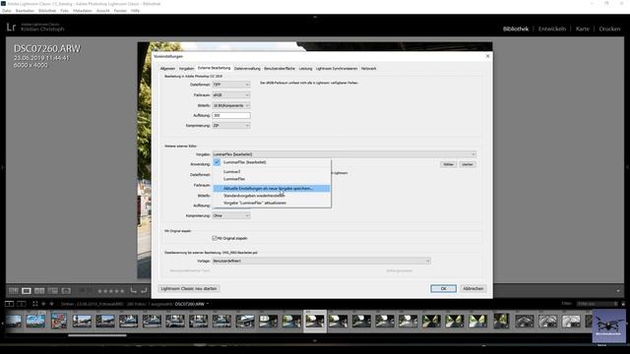Collapse the top panel with arrow
630x354 pixels.
pyautogui.click(x=315, y=17)
